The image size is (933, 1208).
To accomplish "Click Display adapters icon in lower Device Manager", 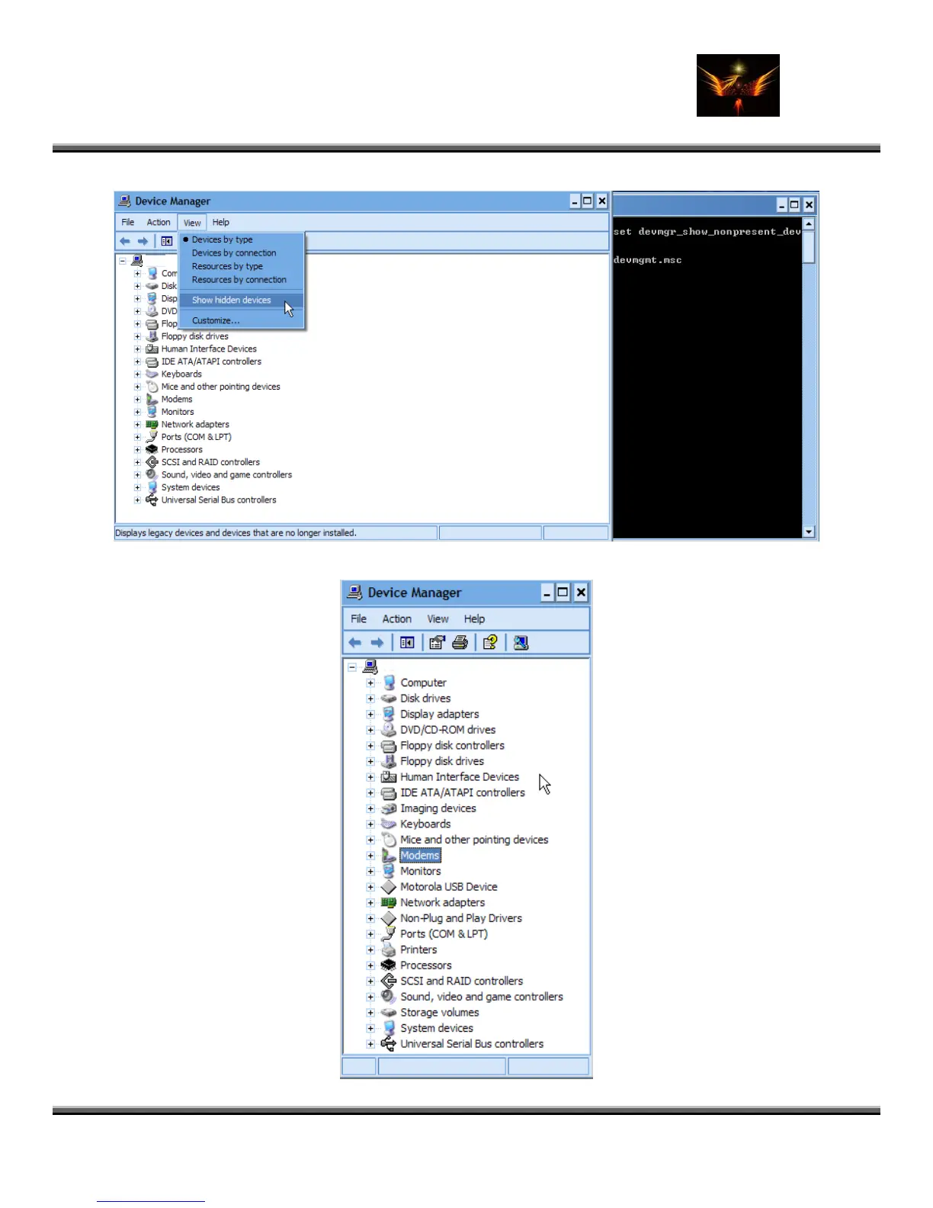I will pos(389,714).
